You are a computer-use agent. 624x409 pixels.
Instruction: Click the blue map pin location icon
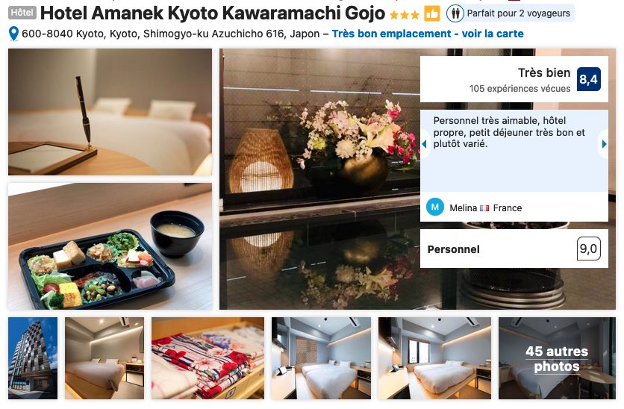tap(13, 34)
